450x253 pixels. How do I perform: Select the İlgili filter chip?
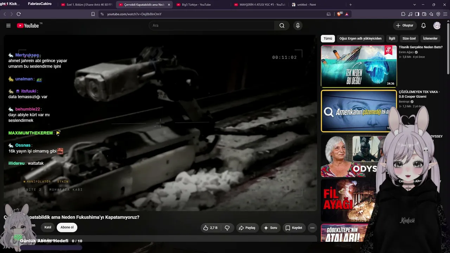click(392, 38)
